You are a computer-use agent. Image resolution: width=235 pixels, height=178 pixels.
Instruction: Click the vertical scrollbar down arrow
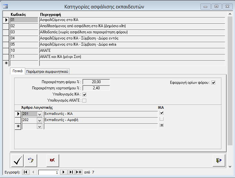[230, 166]
